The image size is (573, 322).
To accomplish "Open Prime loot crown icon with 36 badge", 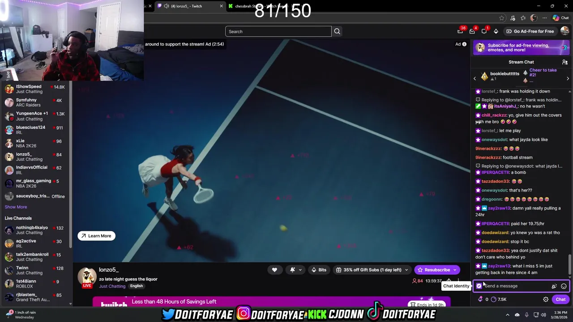I will tap(461, 31).
